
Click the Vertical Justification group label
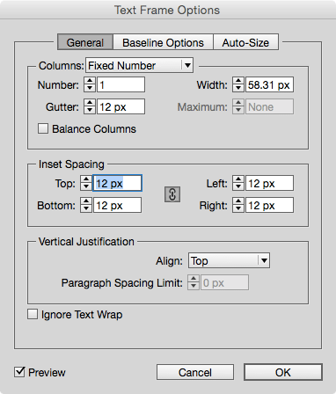pos(86,242)
